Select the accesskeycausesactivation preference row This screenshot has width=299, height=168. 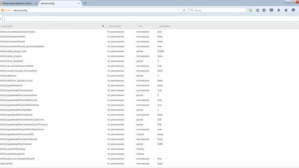(149, 32)
